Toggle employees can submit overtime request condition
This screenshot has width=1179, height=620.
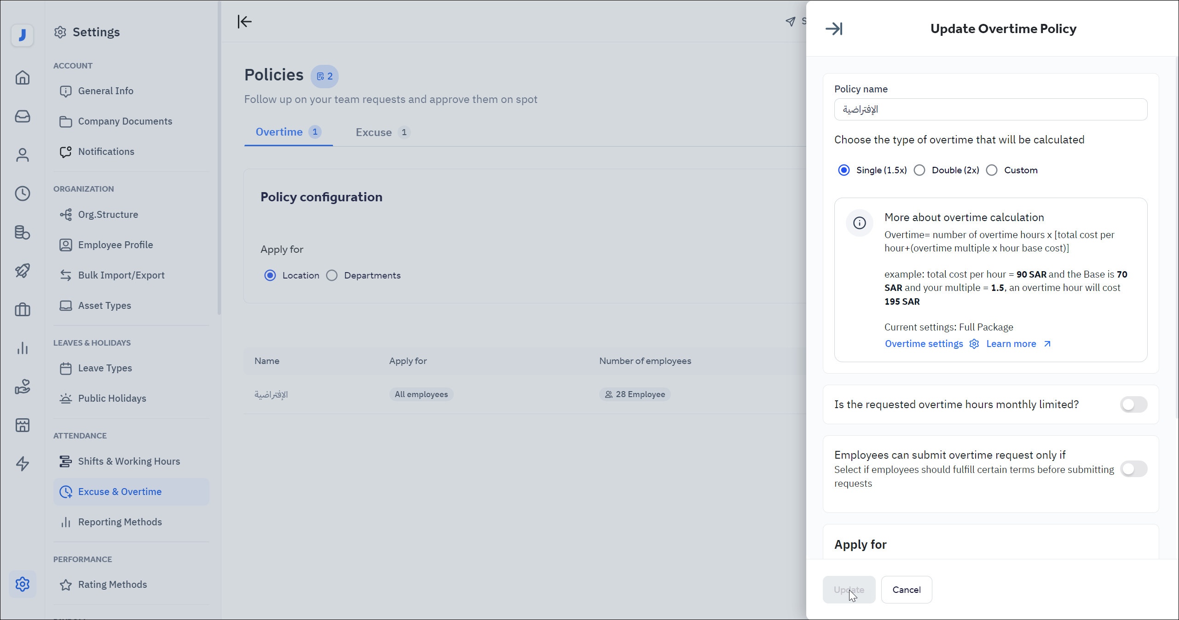1133,469
